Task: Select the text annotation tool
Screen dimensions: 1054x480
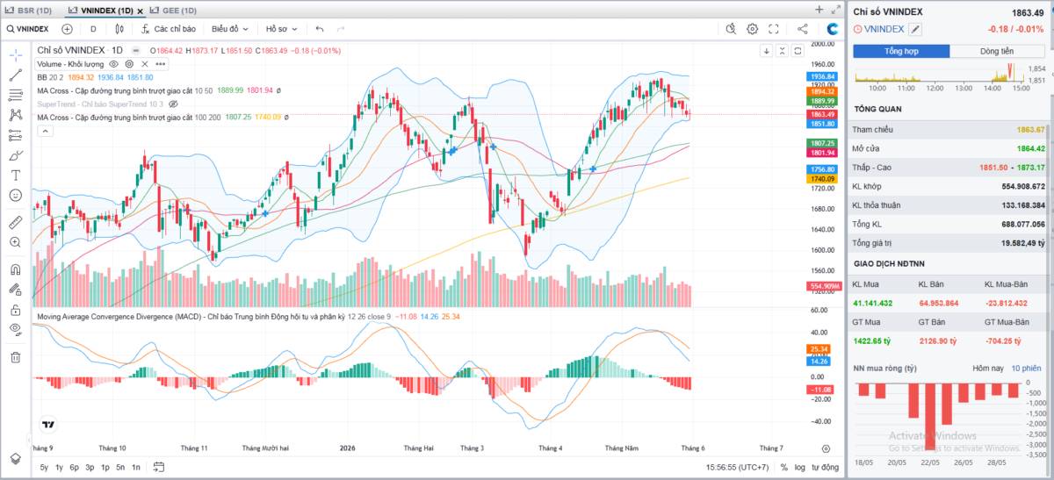Action: coord(15,175)
